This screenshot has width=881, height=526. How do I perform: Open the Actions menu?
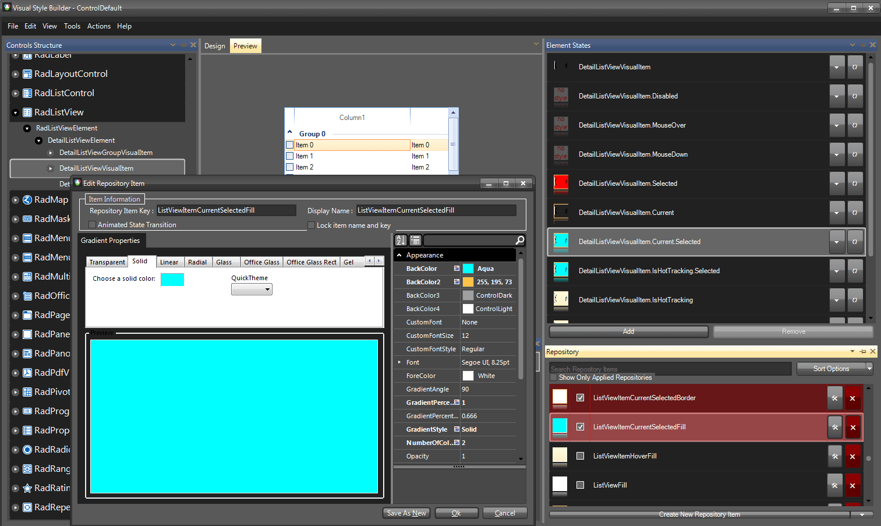click(x=98, y=26)
